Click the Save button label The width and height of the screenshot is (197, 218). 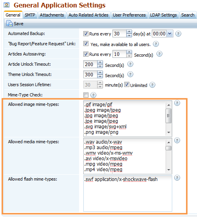(x=18, y=24)
